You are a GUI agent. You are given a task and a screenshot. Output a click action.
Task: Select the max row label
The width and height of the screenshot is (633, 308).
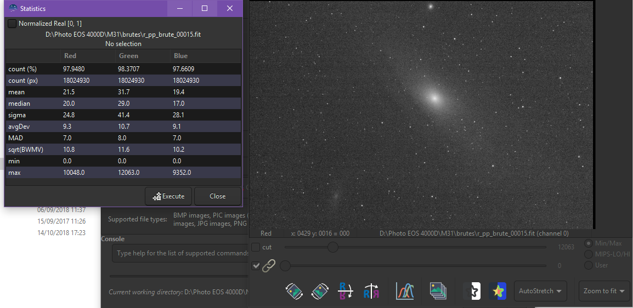14,173
